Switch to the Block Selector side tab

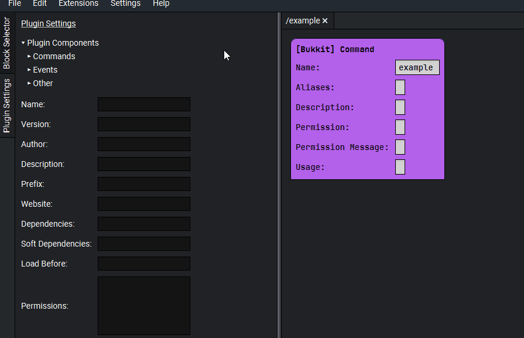click(x=7, y=43)
